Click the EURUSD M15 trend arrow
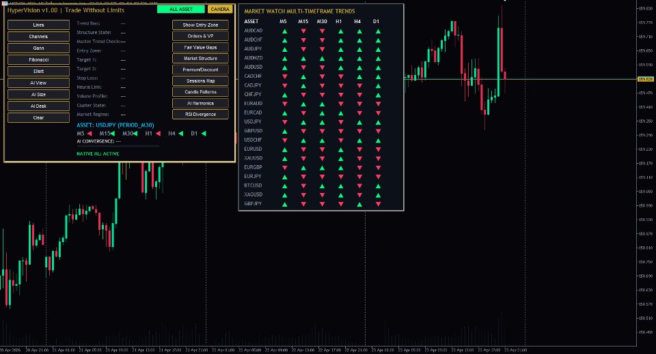The image size is (656, 354). [303, 149]
